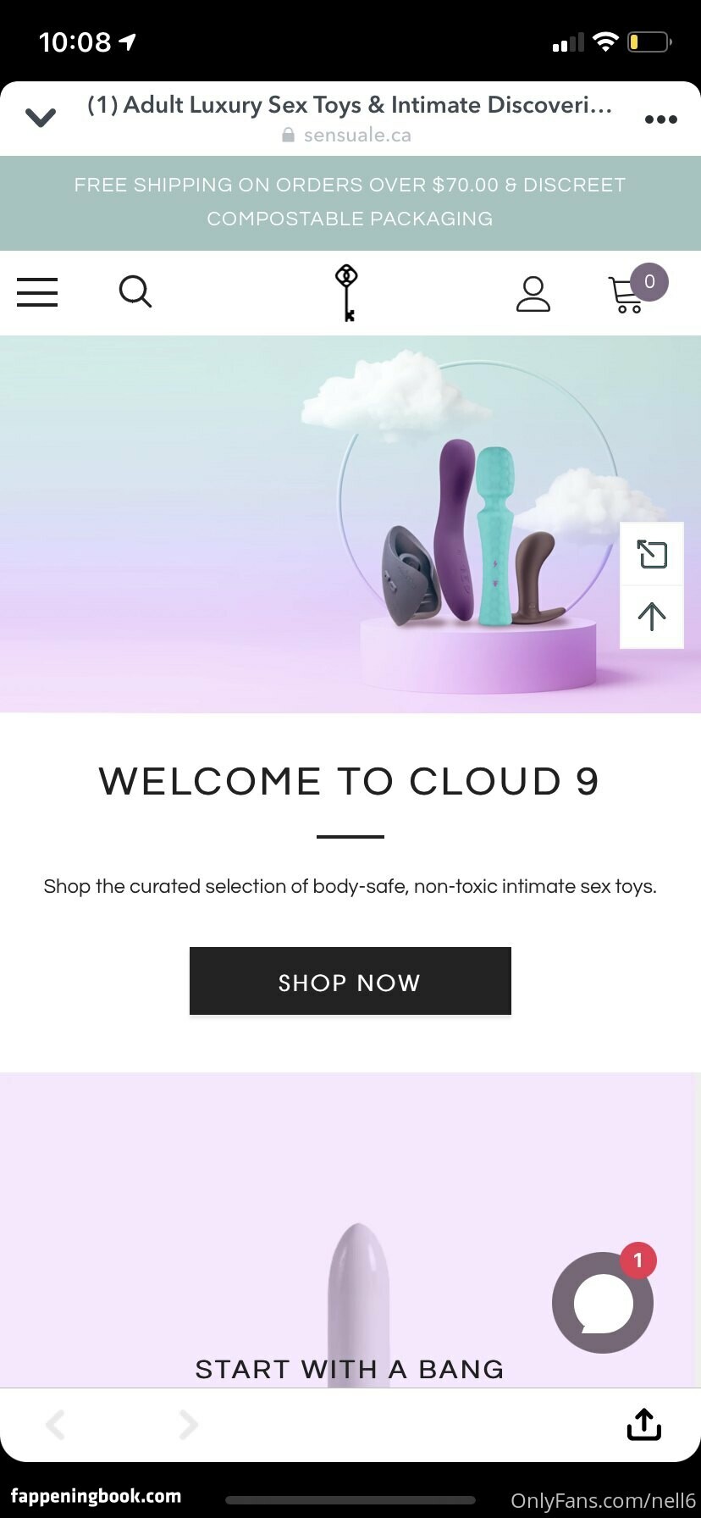Open the account profile icon
The width and height of the screenshot is (701, 1518).
[x=533, y=294]
